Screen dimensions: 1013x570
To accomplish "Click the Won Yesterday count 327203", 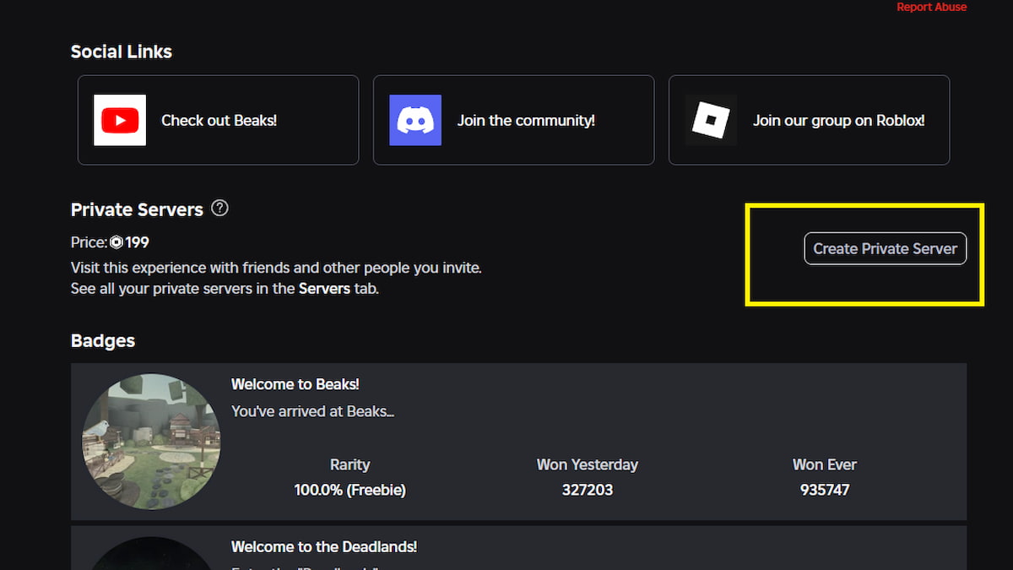I will (x=587, y=490).
